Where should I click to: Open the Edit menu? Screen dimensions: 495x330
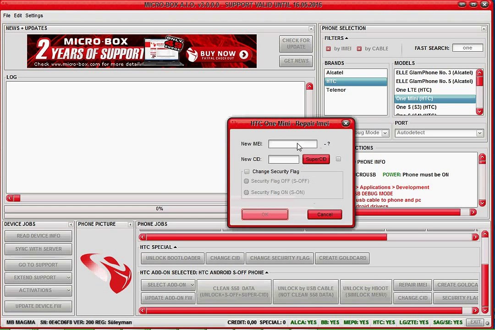pos(18,16)
